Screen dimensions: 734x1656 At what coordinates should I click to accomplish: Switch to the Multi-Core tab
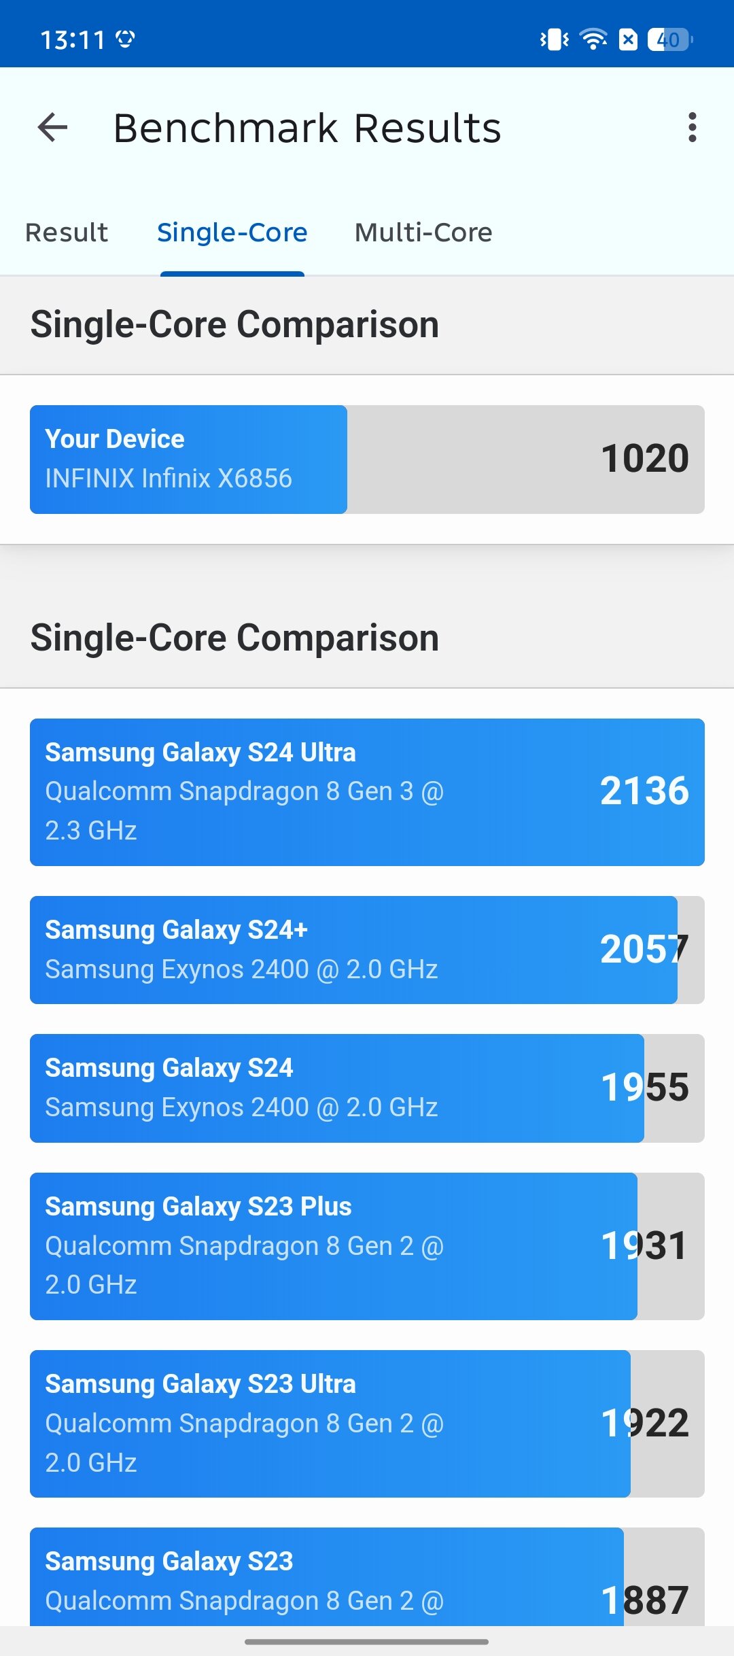click(423, 232)
